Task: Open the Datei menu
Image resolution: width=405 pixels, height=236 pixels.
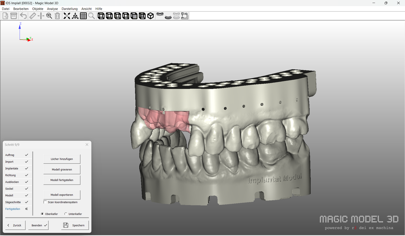Action: [x=6, y=9]
